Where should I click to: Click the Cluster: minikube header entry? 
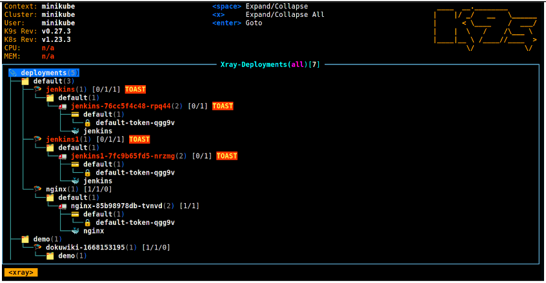pos(40,15)
